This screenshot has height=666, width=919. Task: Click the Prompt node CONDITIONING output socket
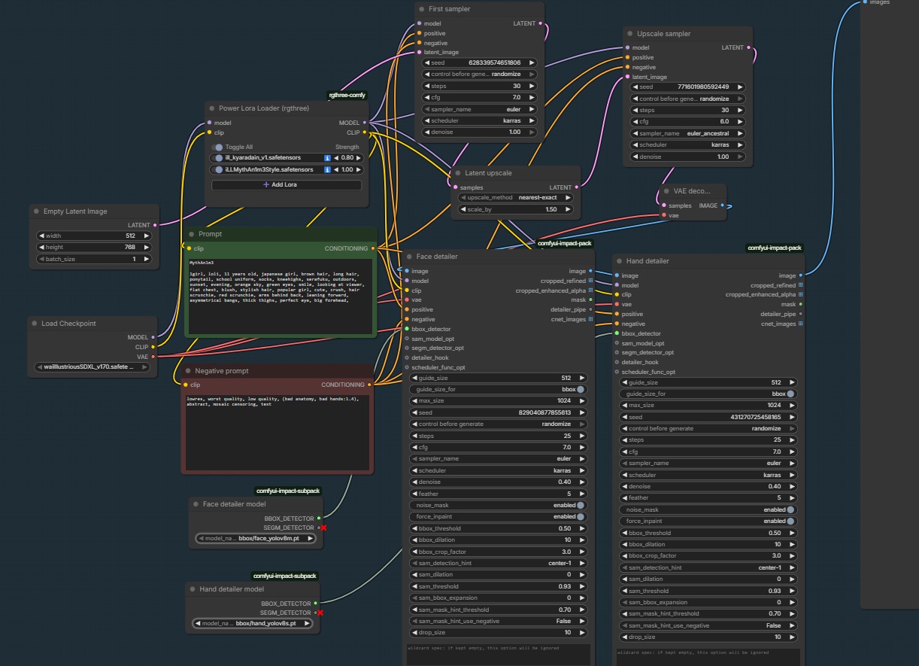373,248
